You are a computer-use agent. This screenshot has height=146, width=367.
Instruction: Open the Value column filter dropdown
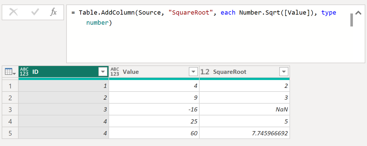click(x=193, y=72)
